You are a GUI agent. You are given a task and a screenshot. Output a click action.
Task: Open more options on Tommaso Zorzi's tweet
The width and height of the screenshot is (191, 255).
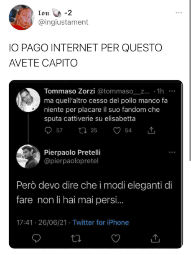point(172,91)
